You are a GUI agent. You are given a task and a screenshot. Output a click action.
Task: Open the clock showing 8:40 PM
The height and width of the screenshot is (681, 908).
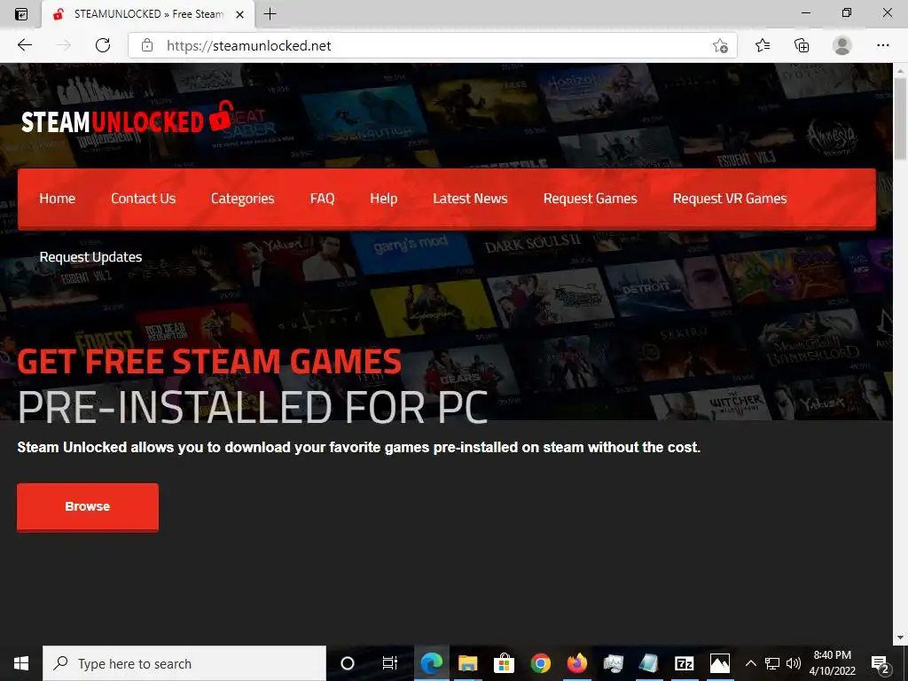(832, 663)
